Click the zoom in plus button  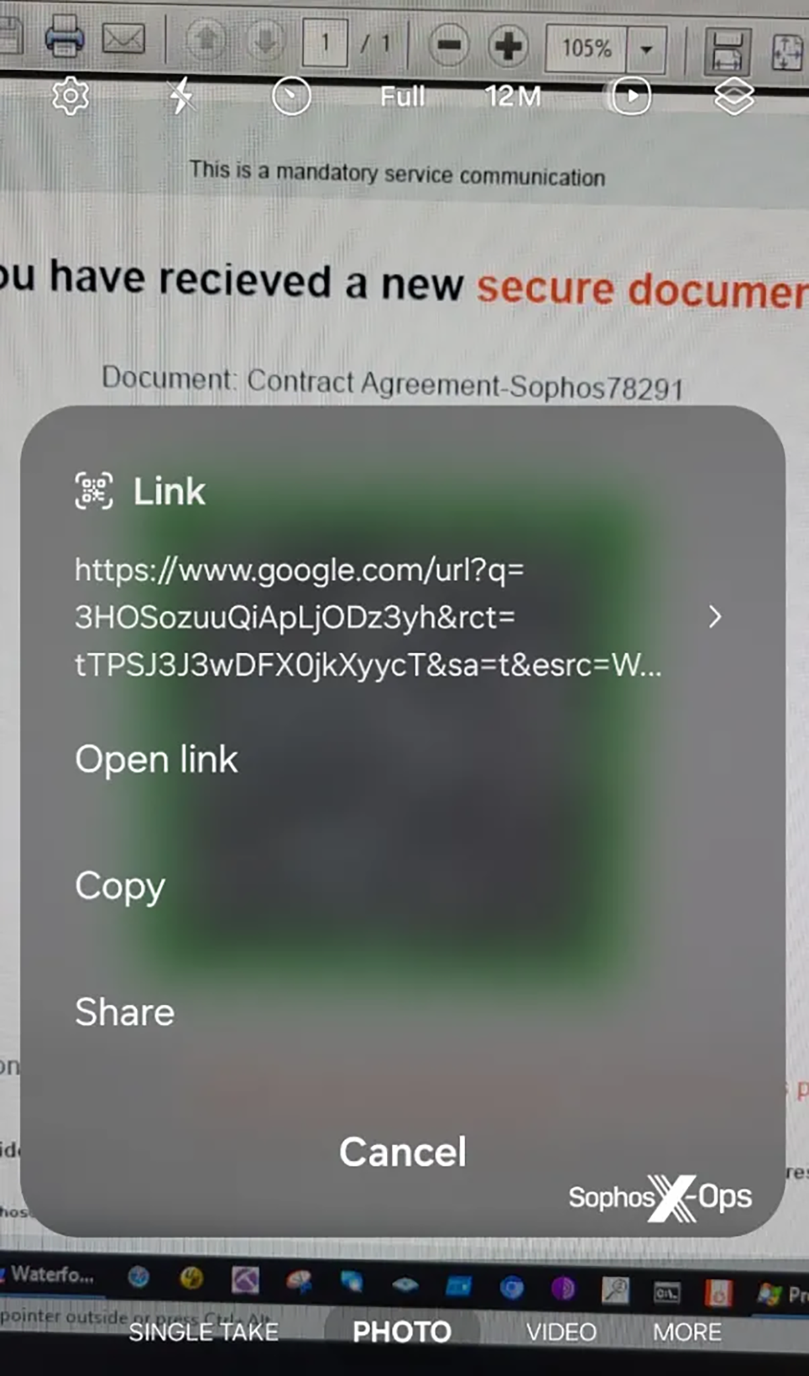coord(508,46)
